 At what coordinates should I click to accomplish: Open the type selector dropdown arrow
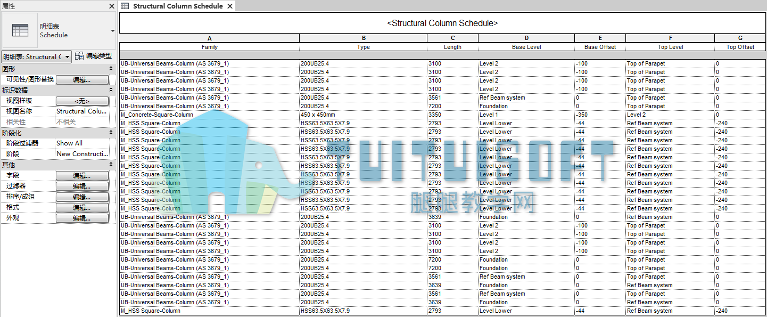tap(112, 31)
